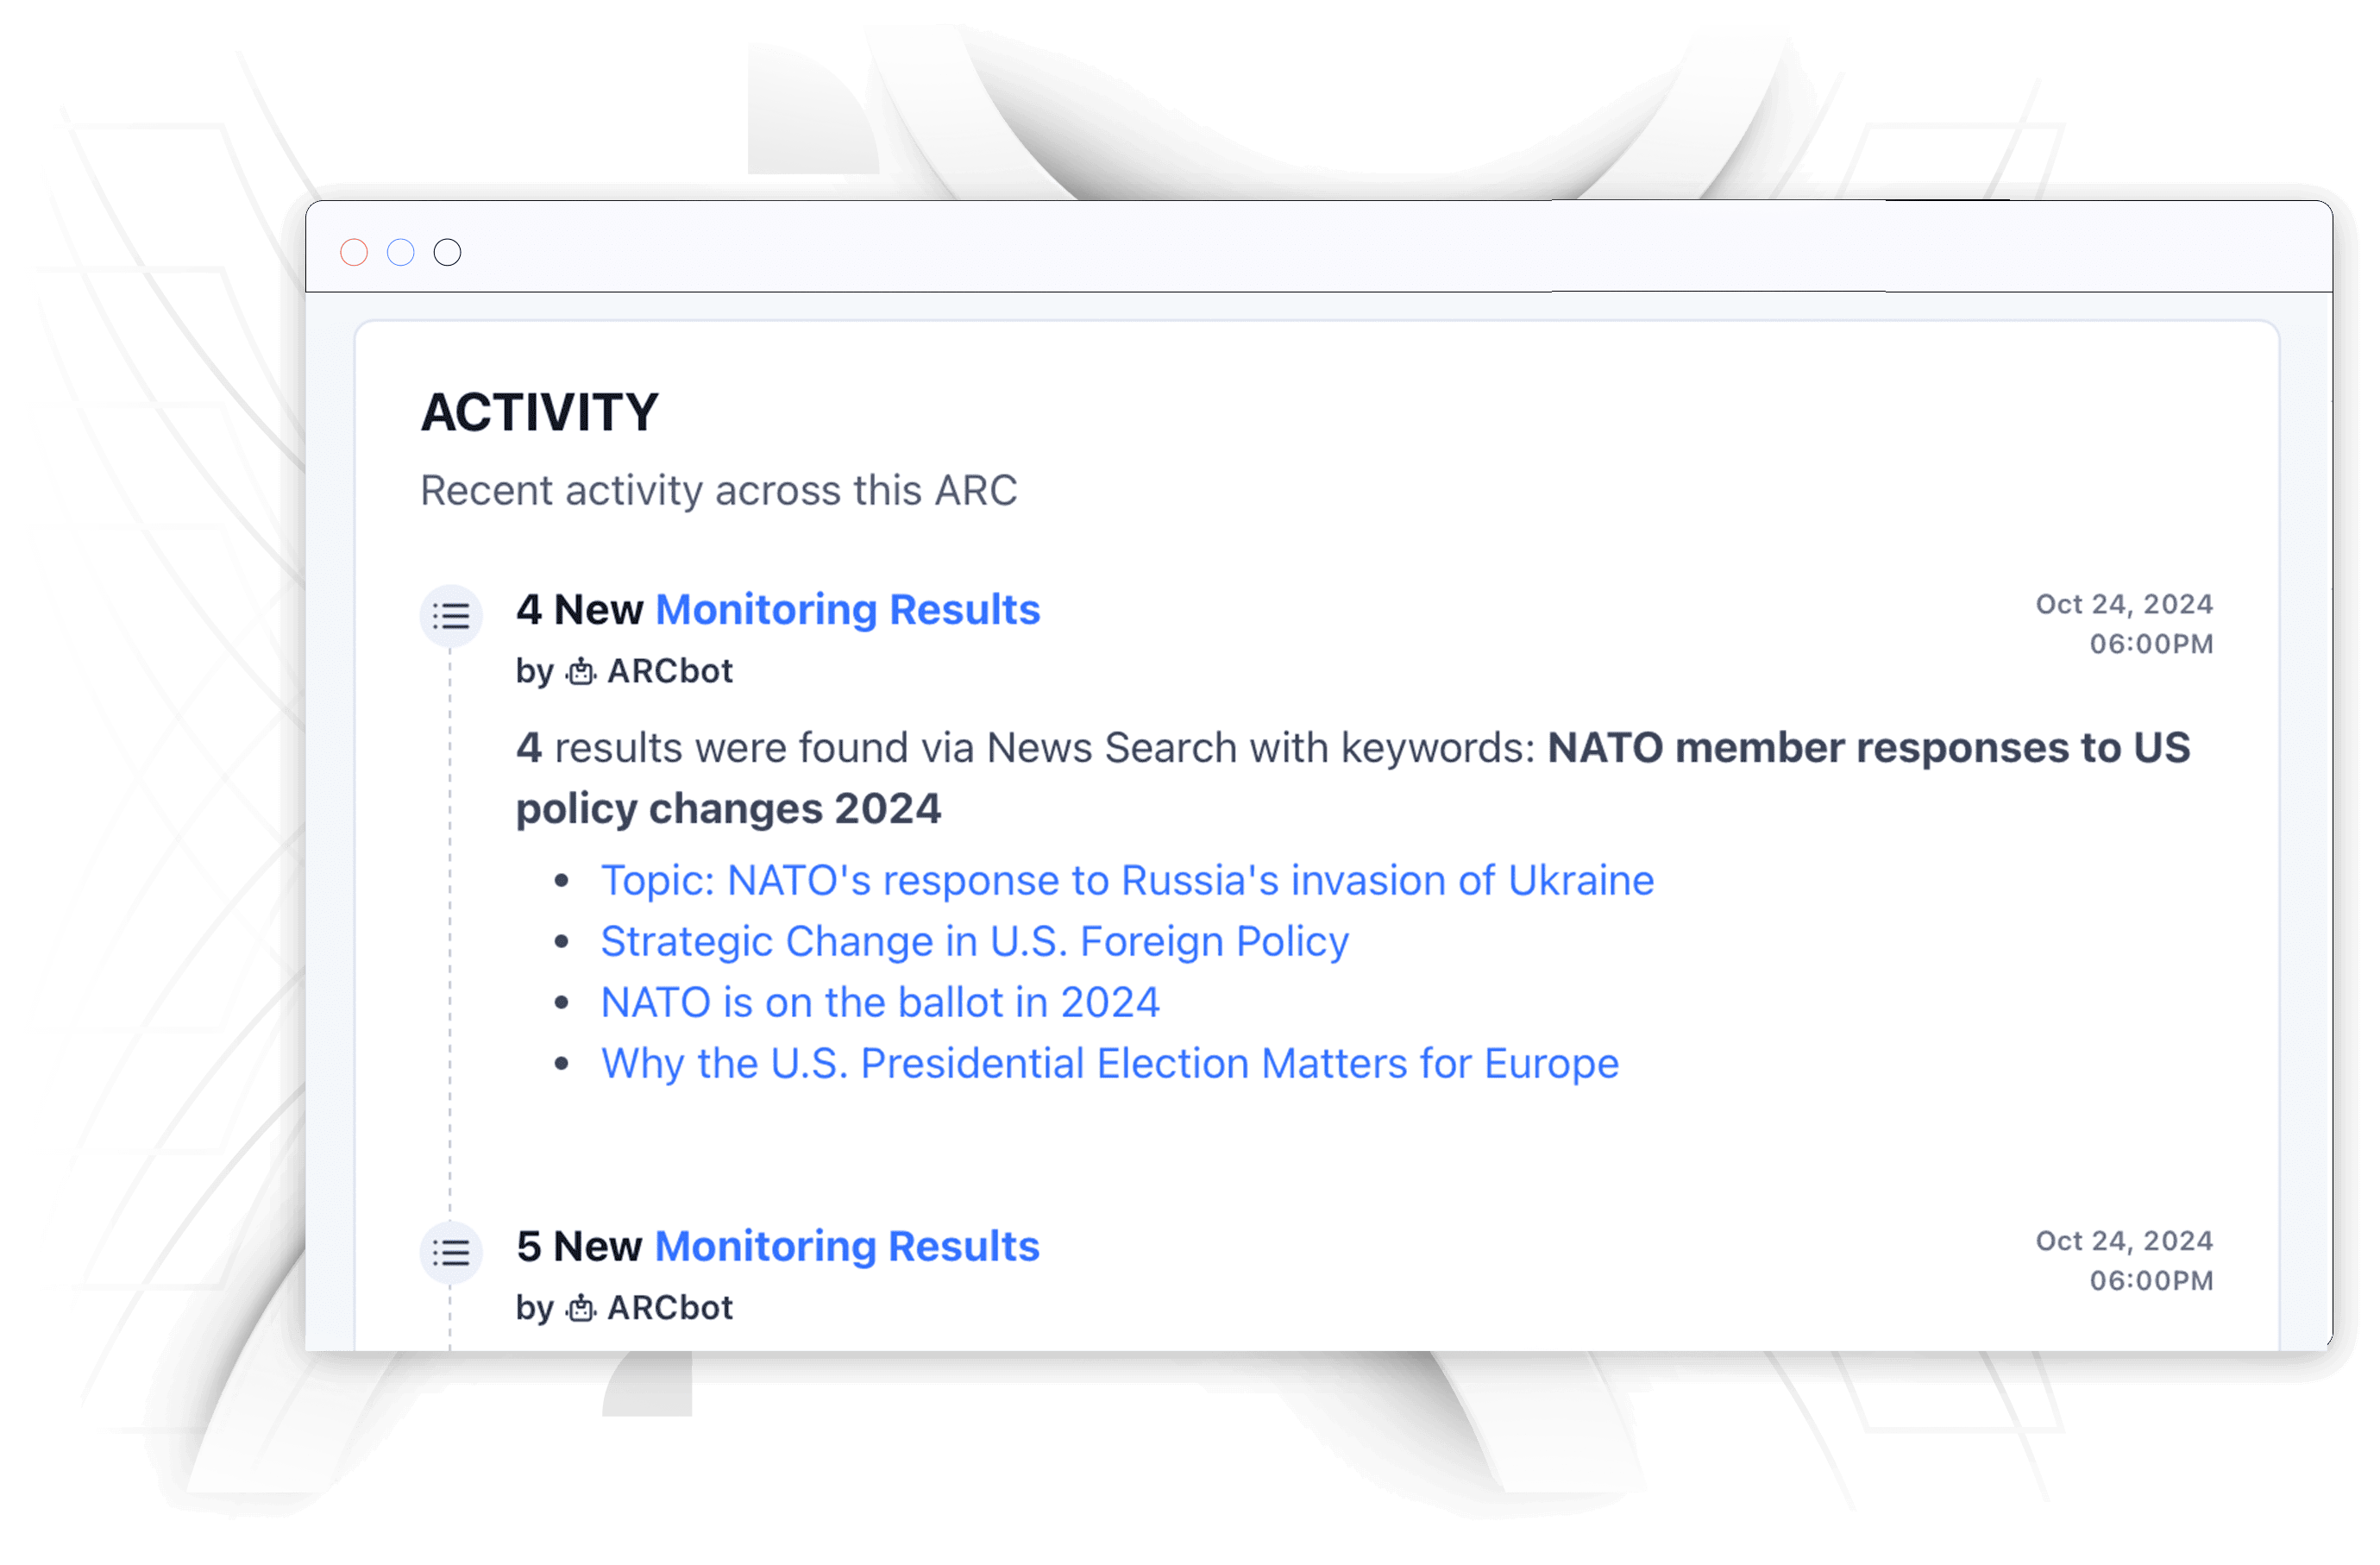
Task: Click second entry's Oct 24, 2024 06:00PM timestamp
Action: click(x=2124, y=1260)
